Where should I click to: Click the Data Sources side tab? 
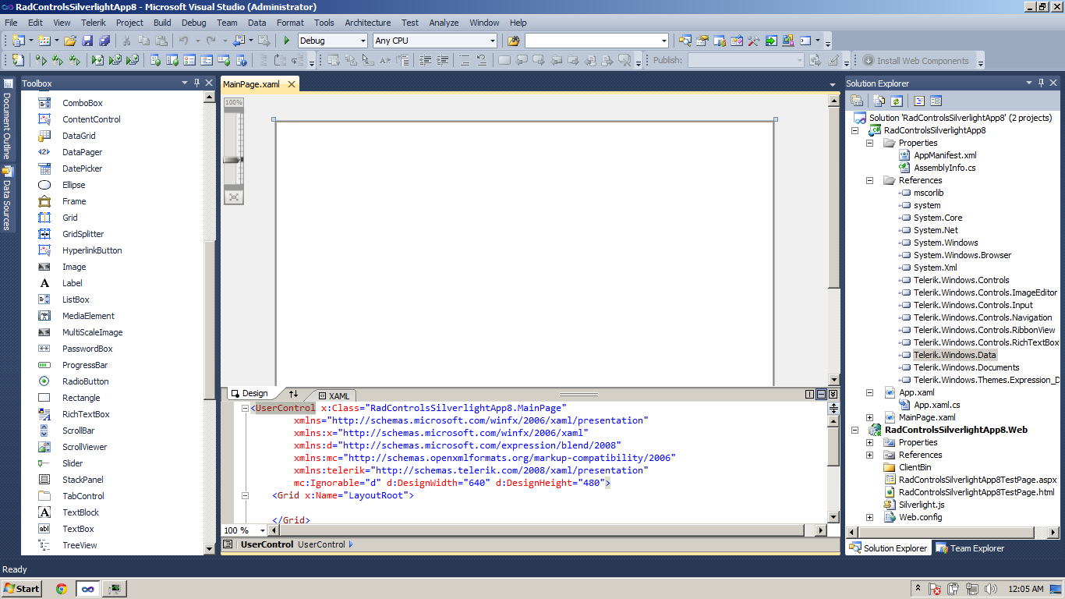[7, 198]
